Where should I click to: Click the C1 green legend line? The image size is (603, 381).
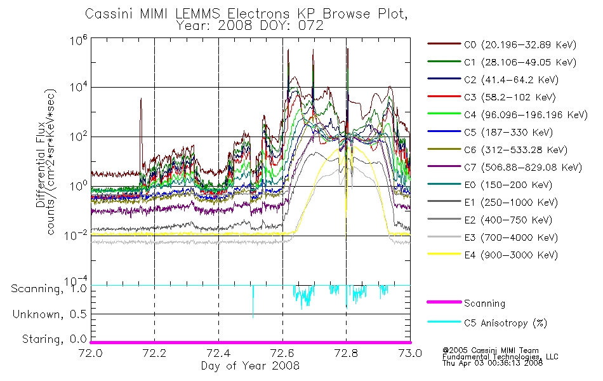tap(444, 61)
